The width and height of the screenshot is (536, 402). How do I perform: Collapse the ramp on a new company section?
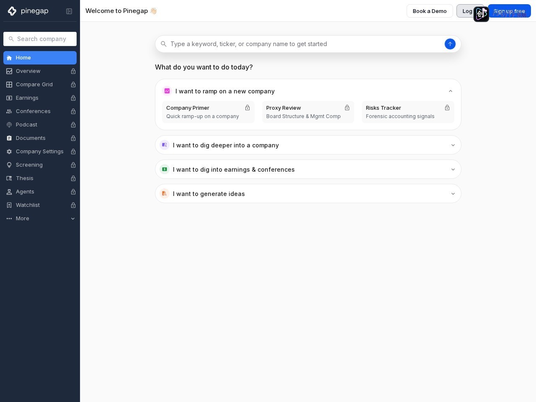[x=451, y=91]
